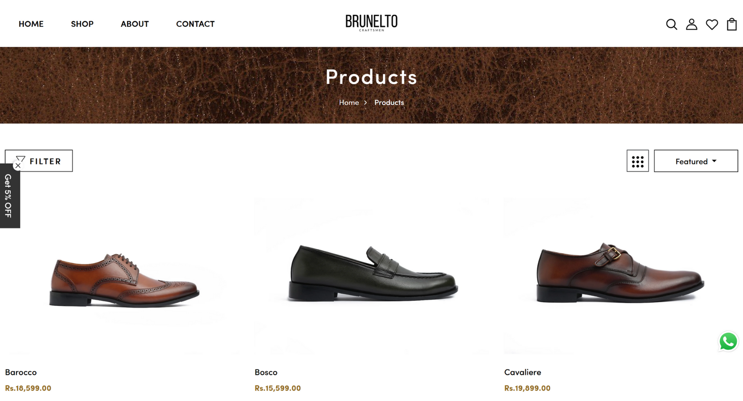Navigate to ABOUT page
Image resolution: width=743 pixels, height=401 pixels.
pyautogui.click(x=135, y=24)
